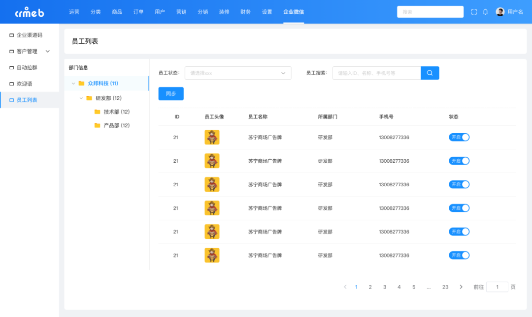Viewport: 532px width, 317px height.
Task: Open the 营销 top menu
Action: pyautogui.click(x=181, y=12)
